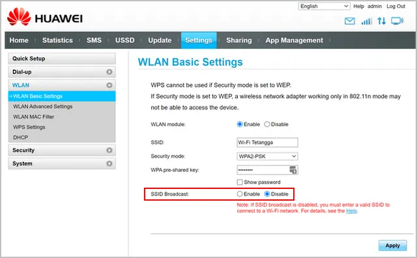The width and height of the screenshot is (417, 258).
Task: Open Quick Setup in sidebar
Action: pos(62,59)
